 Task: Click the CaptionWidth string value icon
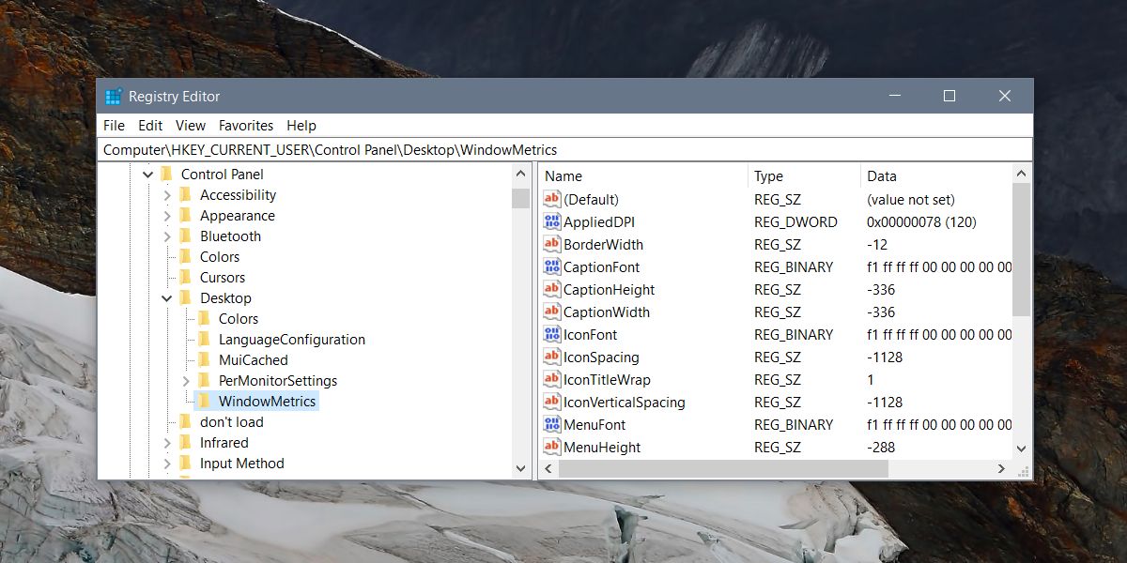(x=551, y=312)
